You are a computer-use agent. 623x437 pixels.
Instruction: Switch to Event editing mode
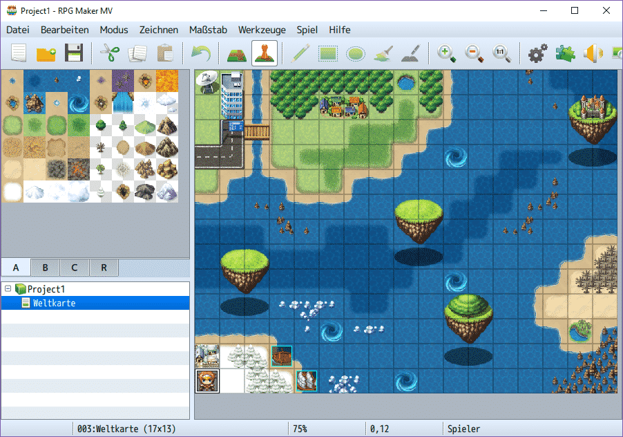[265, 53]
